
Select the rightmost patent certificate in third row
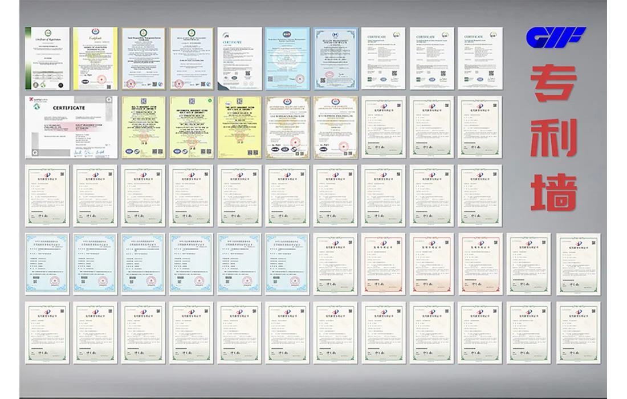pos(479,196)
